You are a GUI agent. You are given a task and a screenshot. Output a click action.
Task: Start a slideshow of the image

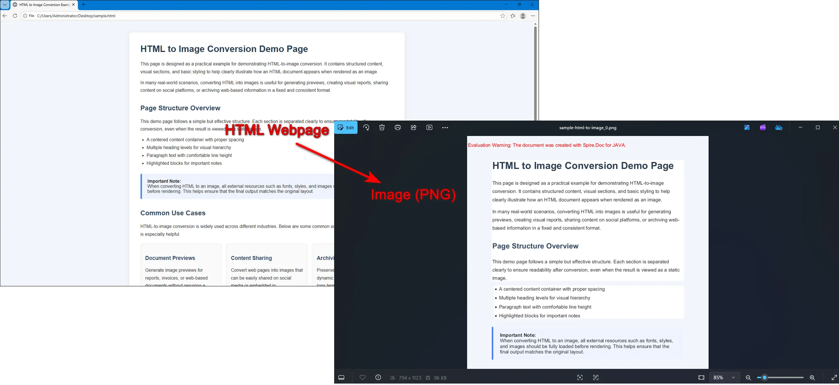(x=429, y=127)
